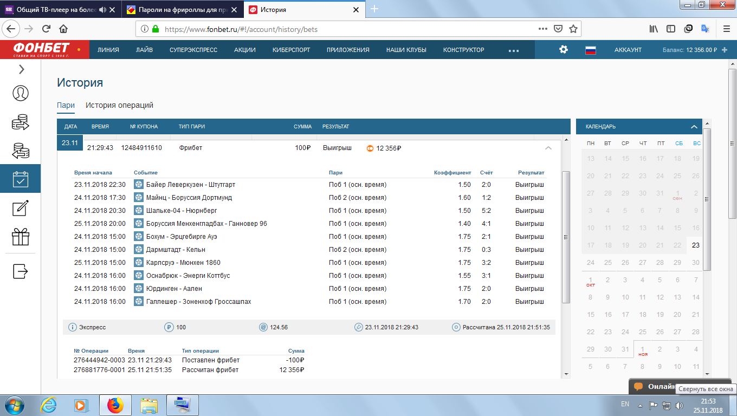Click the Рассчитана 25.11.2018 21:51:35 status
The height and width of the screenshot is (416, 737).
coord(506,327)
